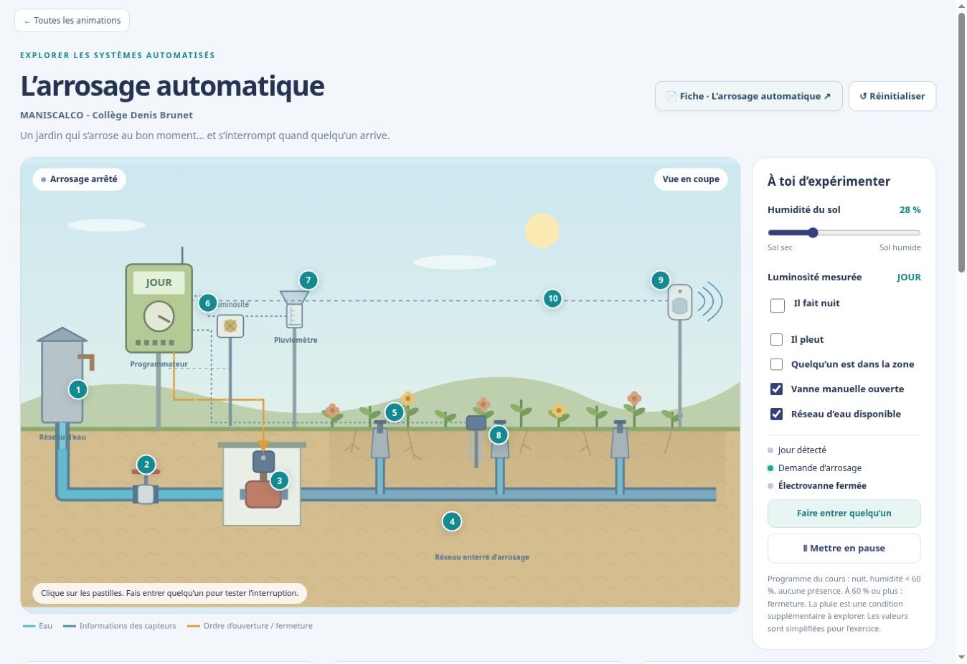
Task: Uncheck 'Réseau d'eau disponible'
Action: pyautogui.click(x=776, y=414)
